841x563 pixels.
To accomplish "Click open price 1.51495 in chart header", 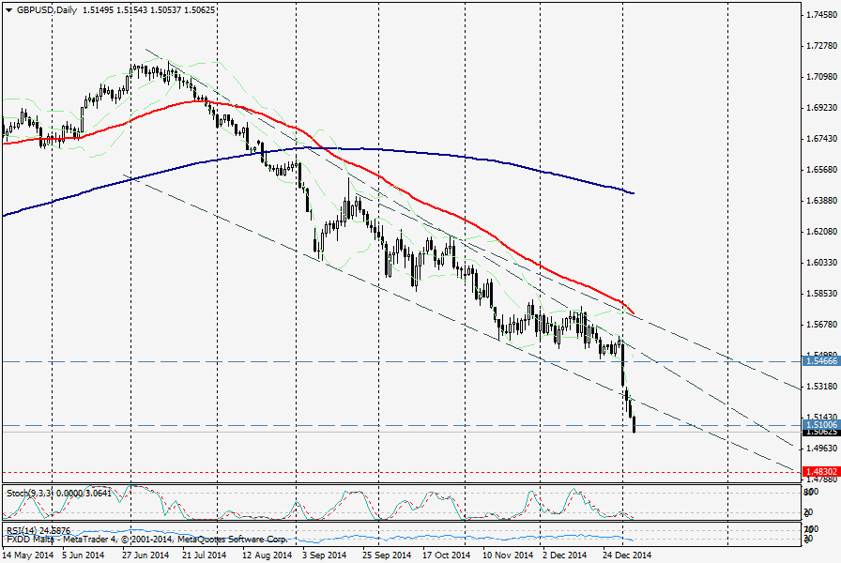I will point(102,10).
